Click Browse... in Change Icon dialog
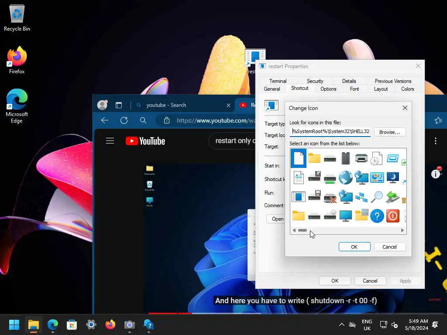The height and width of the screenshot is (335, 447). tap(389, 132)
